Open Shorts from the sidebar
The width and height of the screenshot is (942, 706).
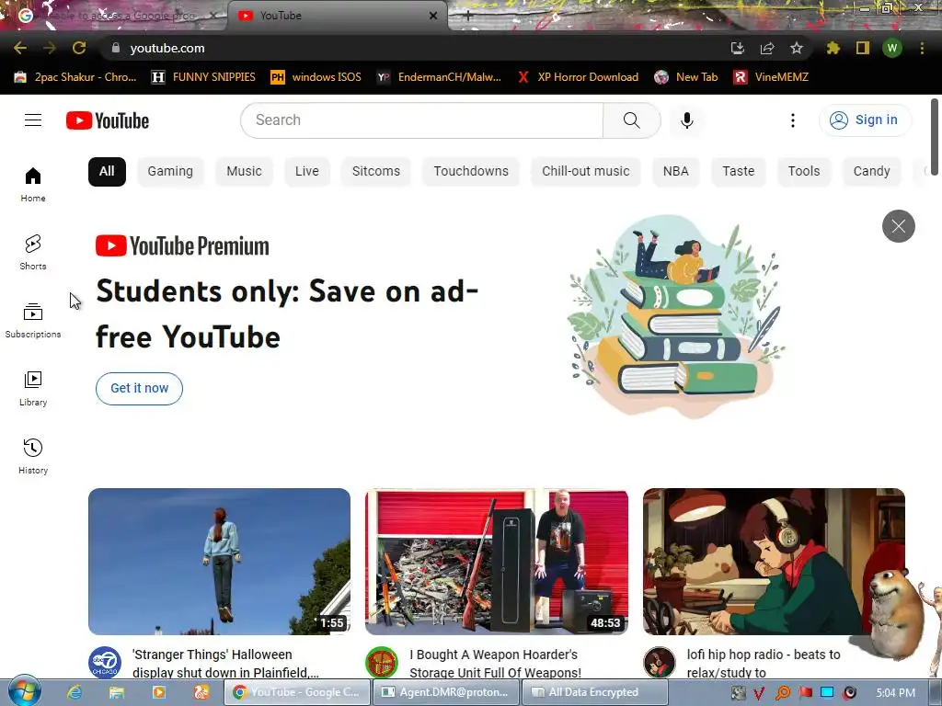[33, 252]
